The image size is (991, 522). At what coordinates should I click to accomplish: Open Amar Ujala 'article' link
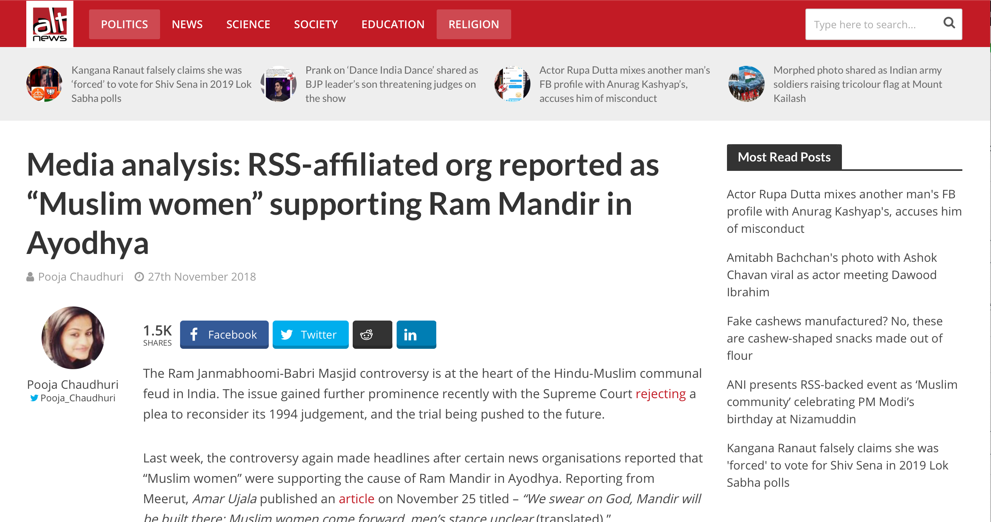click(356, 499)
